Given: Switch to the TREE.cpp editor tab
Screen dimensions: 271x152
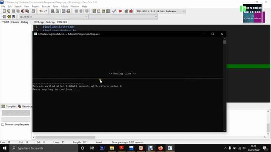Looking at the screenshot, I should (39, 22).
